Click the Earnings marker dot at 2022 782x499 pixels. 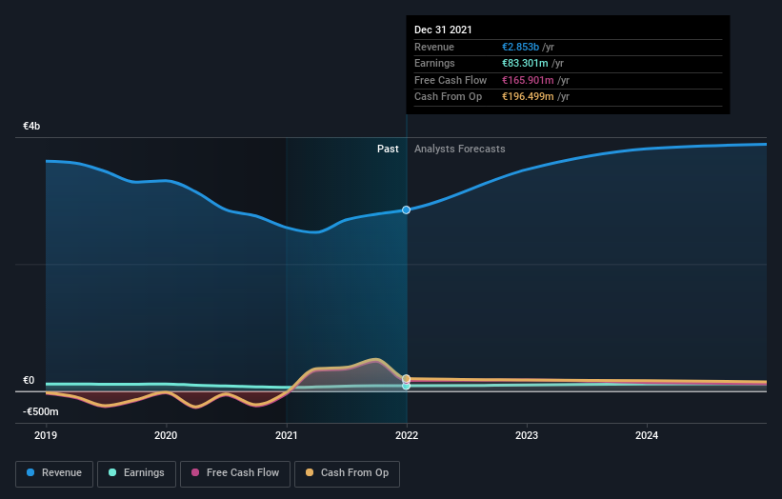(407, 386)
